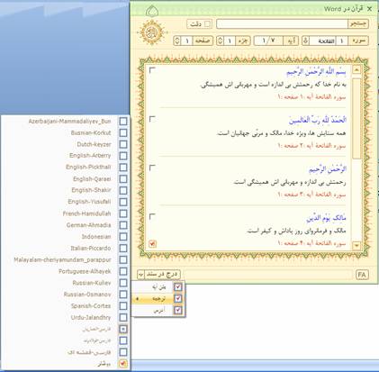Click the سوره label button
Viewport: 379px width, 372px height.
(358, 41)
